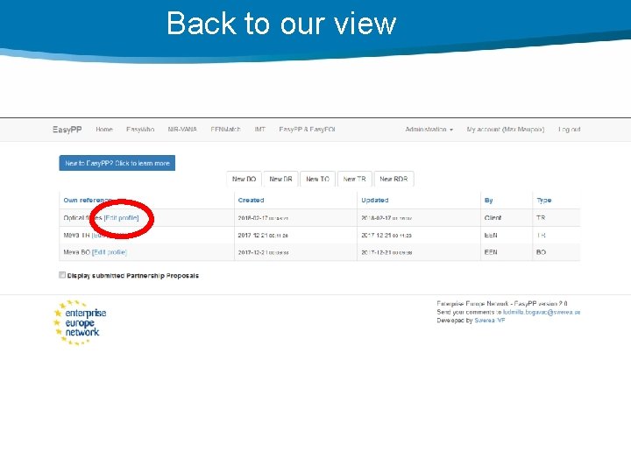The height and width of the screenshot is (473, 631).
Task: Open the IMT nav link
Action: 259,130
